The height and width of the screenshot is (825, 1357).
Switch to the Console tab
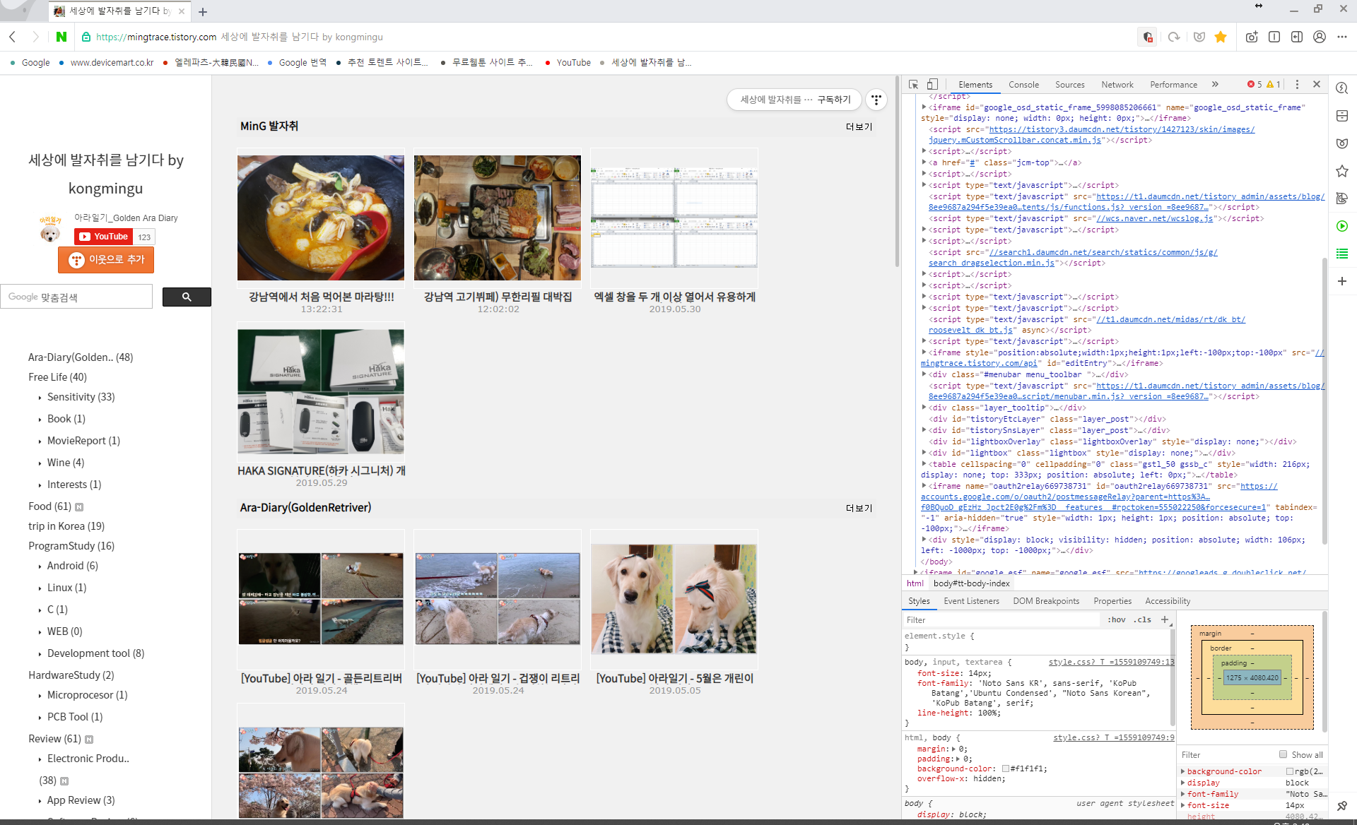[x=1023, y=84]
